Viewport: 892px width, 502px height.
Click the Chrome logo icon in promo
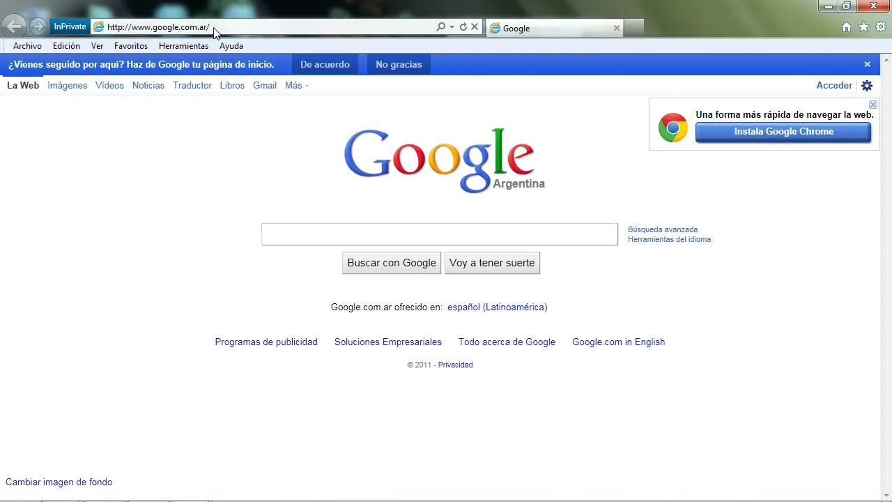[673, 128]
